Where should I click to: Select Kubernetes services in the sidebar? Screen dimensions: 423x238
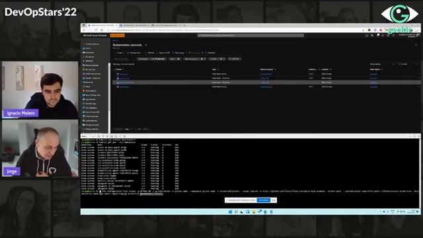pyautogui.click(x=92, y=74)
